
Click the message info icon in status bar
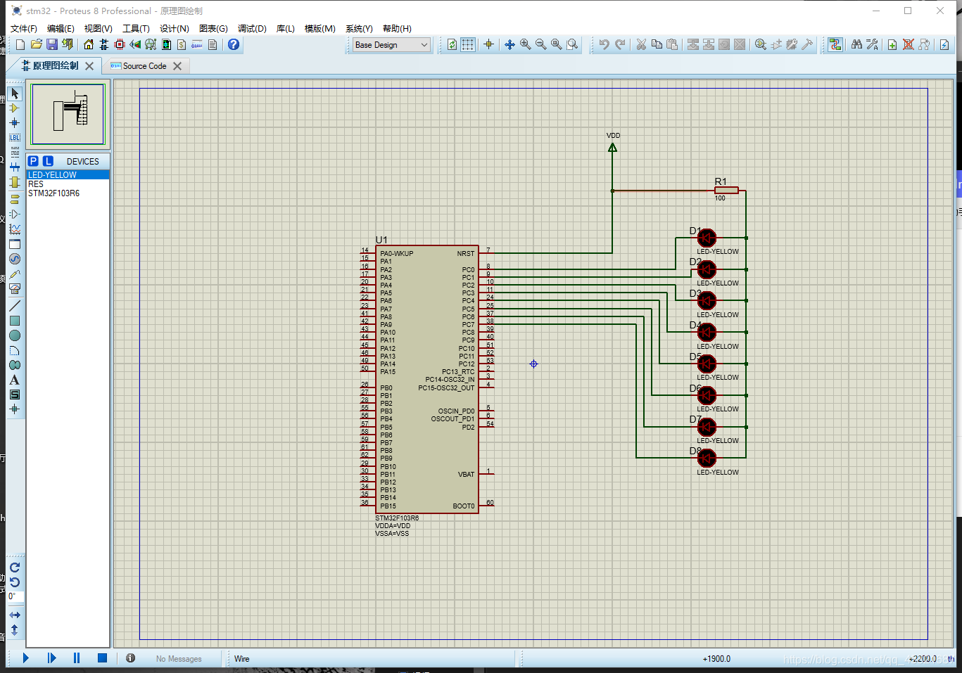click(130, 658)
